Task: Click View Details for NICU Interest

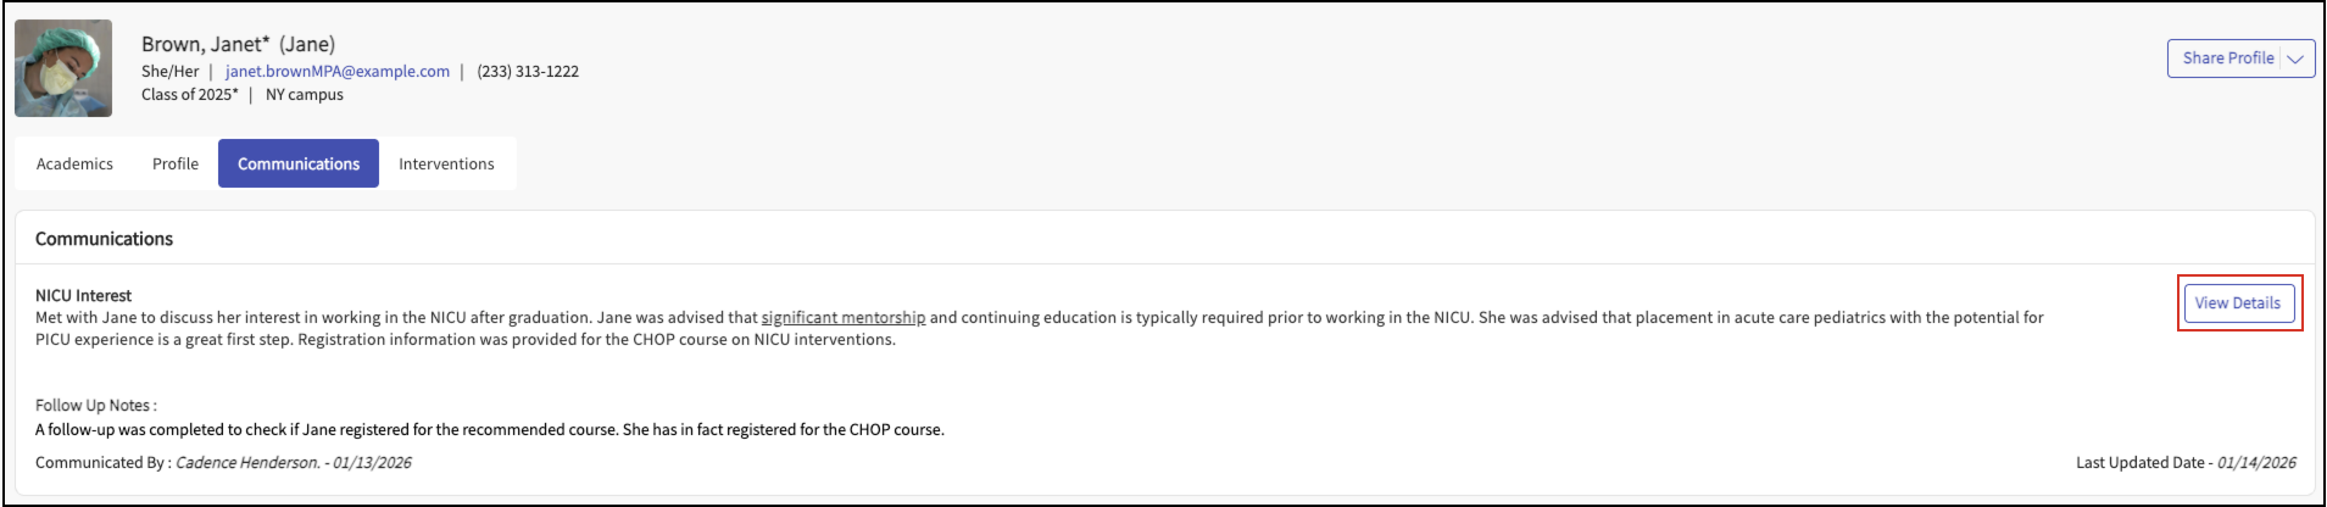Action: (x=2237, y=303)
